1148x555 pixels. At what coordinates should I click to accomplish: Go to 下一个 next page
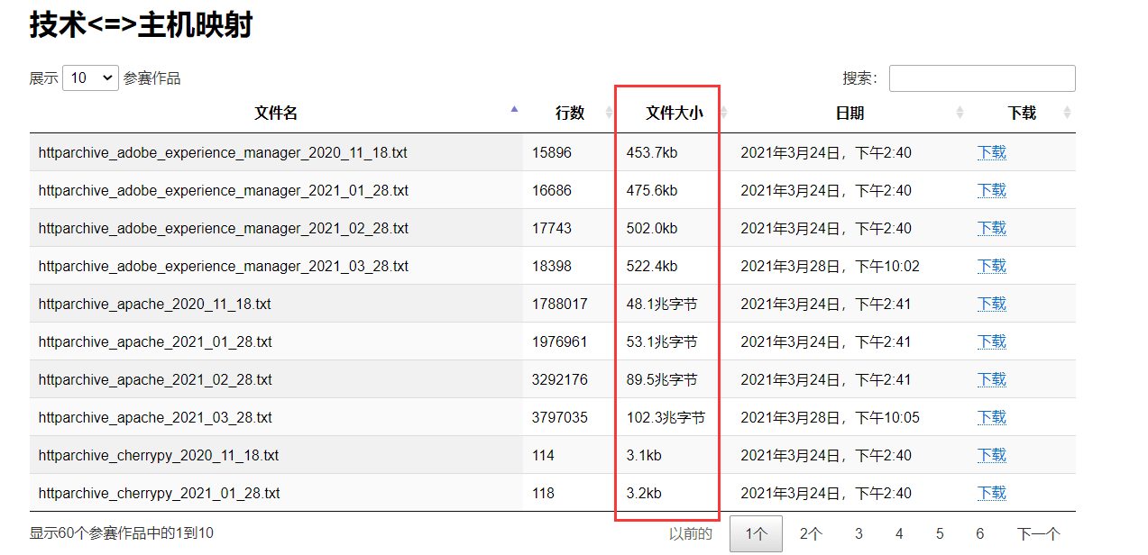[1038, 533]
